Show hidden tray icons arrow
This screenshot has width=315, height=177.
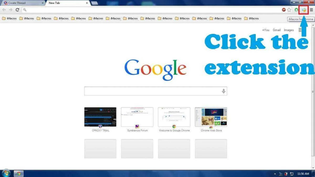tap(275, 174)
